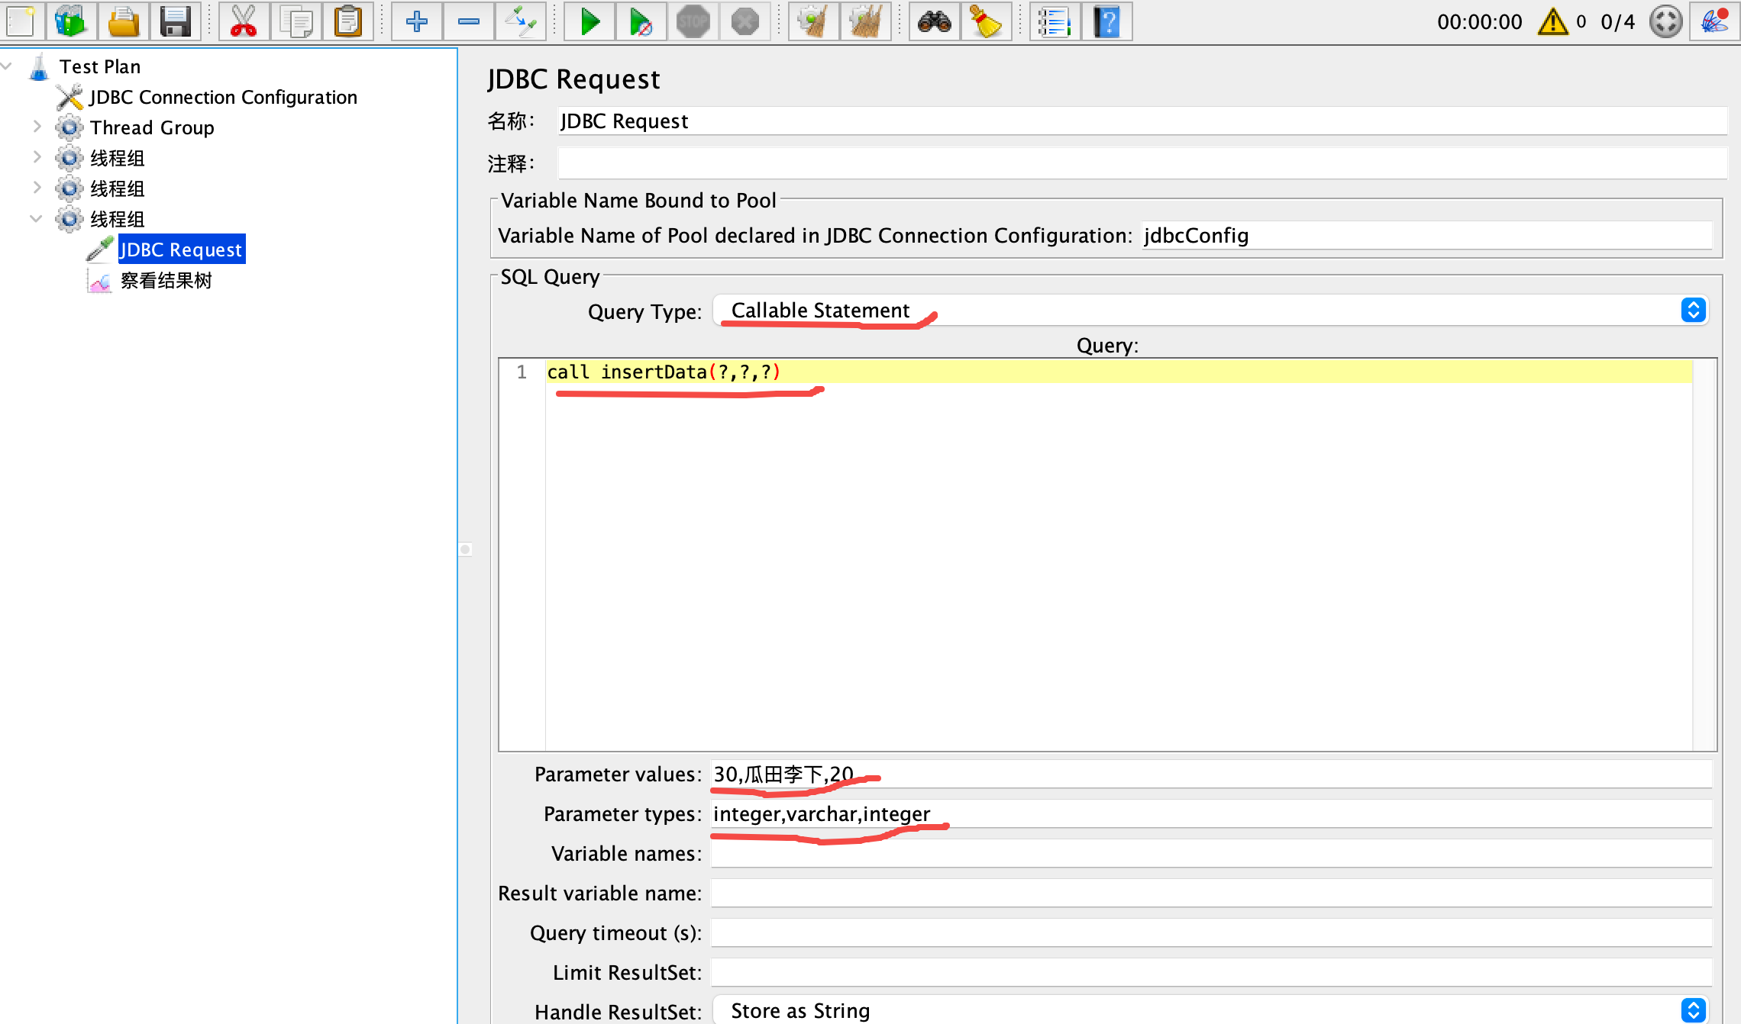Open the Help question mark icon
Viewport: 1741px width, 1024px height.
1106,21
